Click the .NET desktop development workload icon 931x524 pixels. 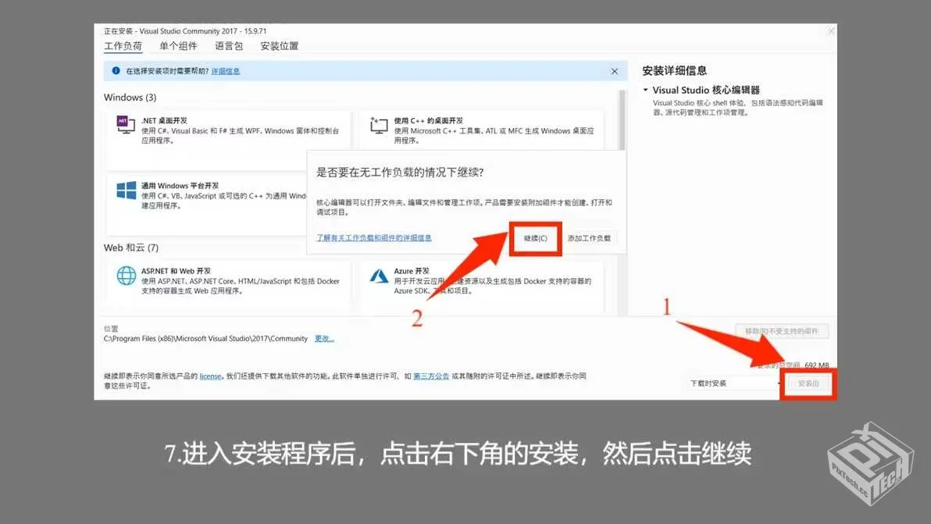click(x=125, y=124)
